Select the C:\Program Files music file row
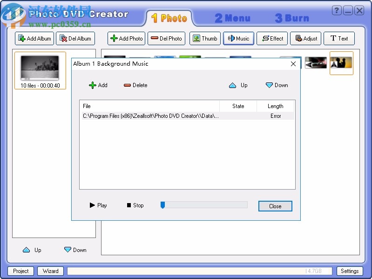 [188, 116]
